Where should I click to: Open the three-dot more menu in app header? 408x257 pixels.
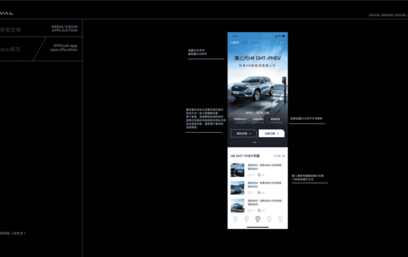pos(282,42)
